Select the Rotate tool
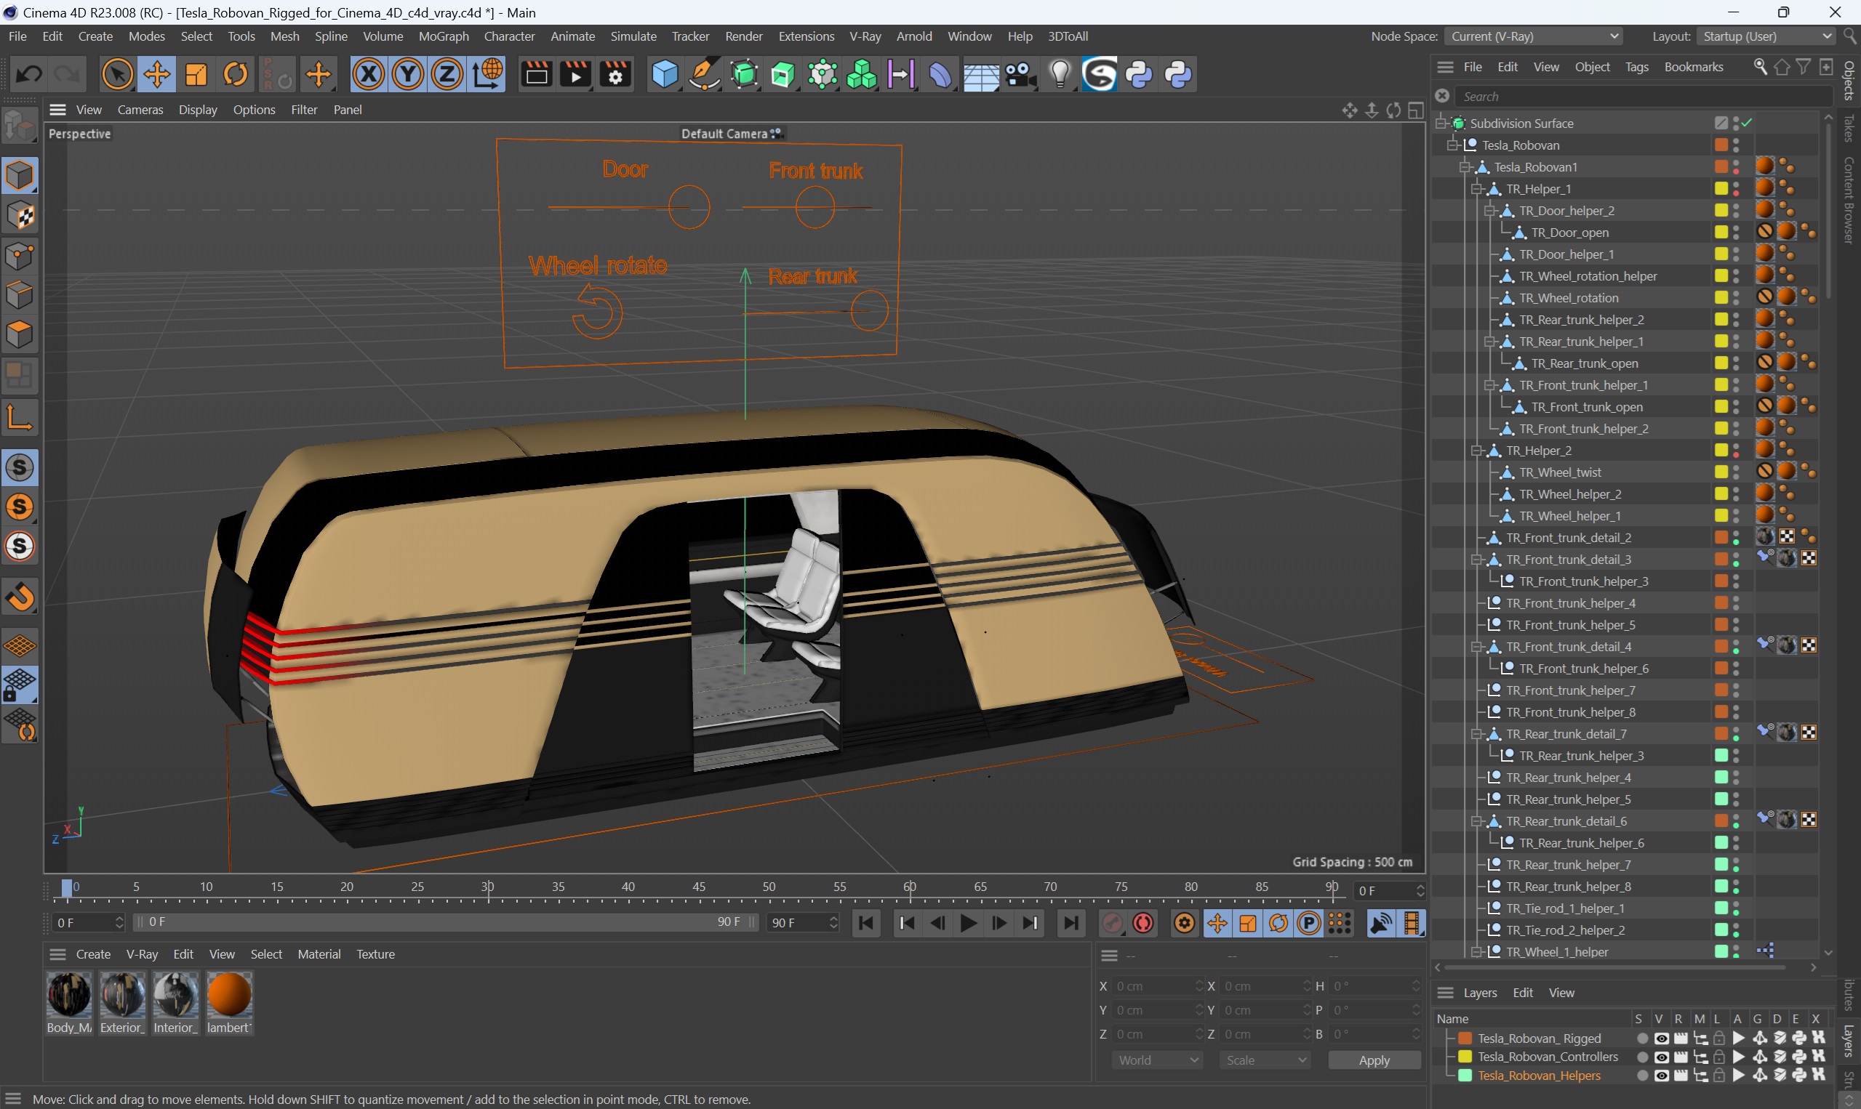The width and height of the screenshot is (1861, 1109). pyautogui.click(x=236, y=74)
